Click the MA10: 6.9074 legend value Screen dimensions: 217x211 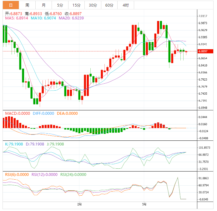tap(43, 18)
